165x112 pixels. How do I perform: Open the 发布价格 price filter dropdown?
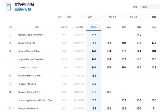point(116,17)
